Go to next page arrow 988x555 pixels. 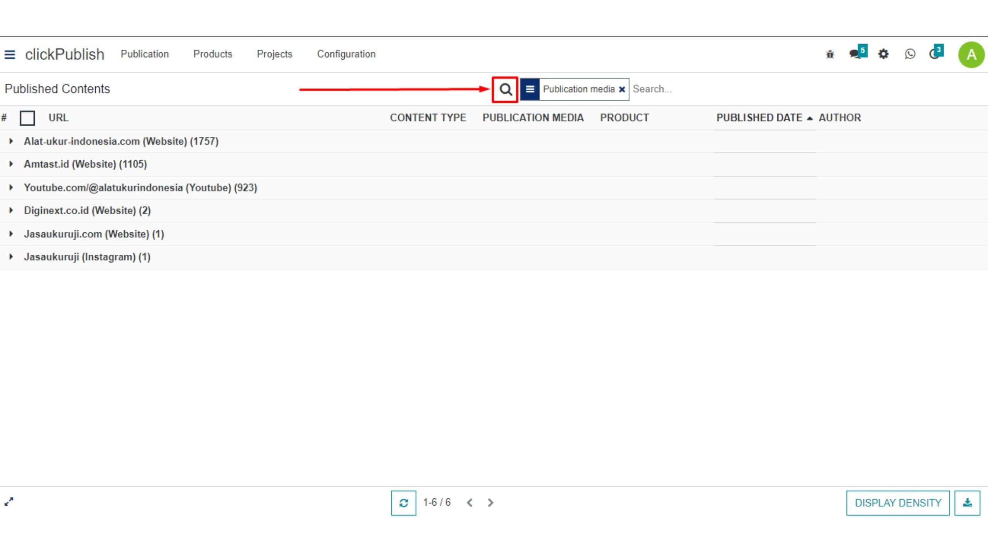490,503
